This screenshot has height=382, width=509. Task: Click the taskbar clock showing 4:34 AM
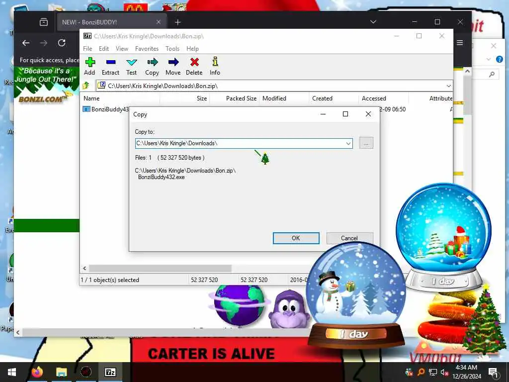pyautogui.click(x=466, y=372)
